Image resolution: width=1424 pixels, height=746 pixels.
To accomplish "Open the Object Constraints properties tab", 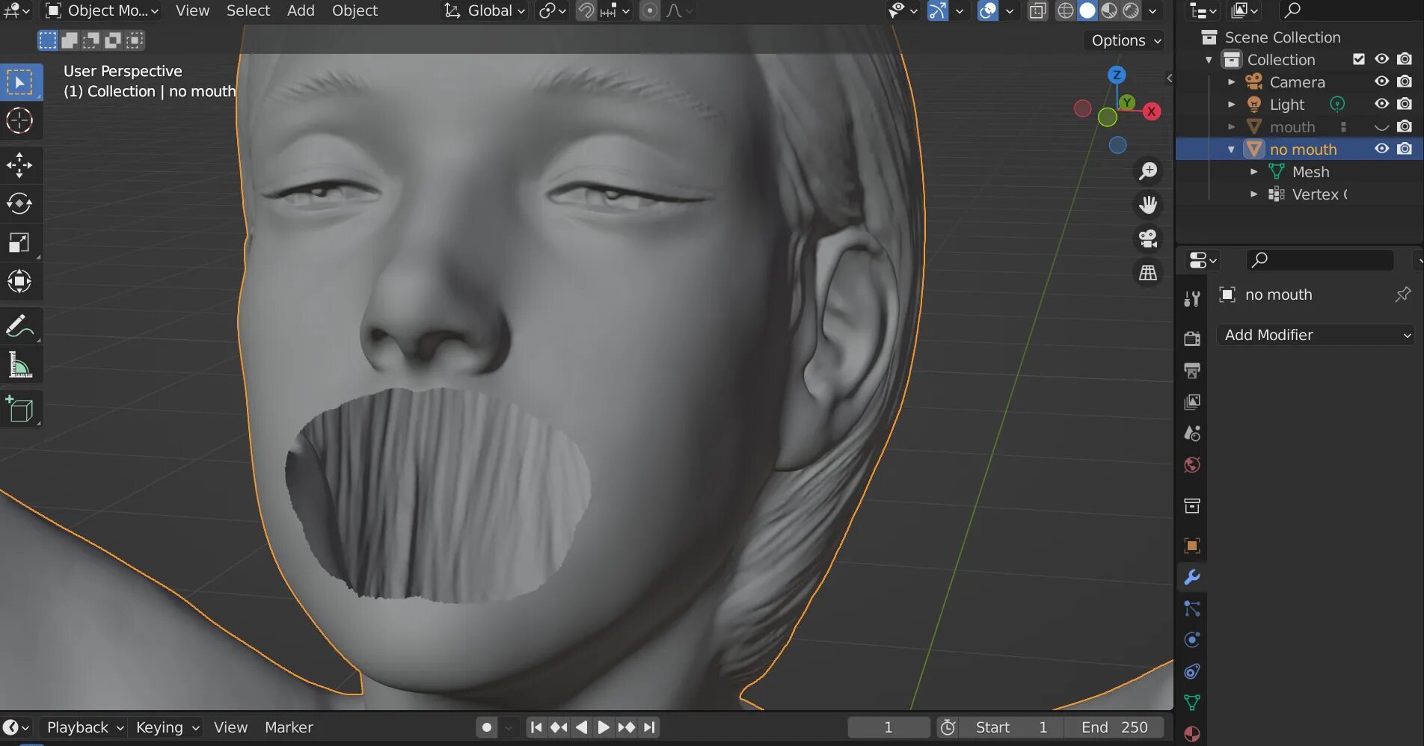I will (1192, 671).
